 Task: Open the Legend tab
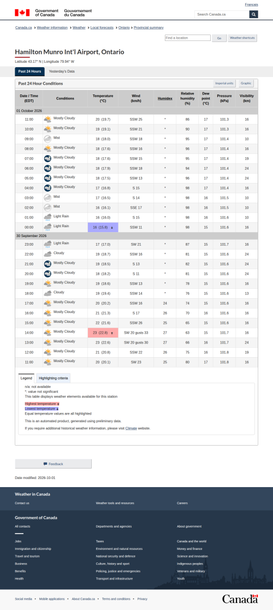[26, 378]
